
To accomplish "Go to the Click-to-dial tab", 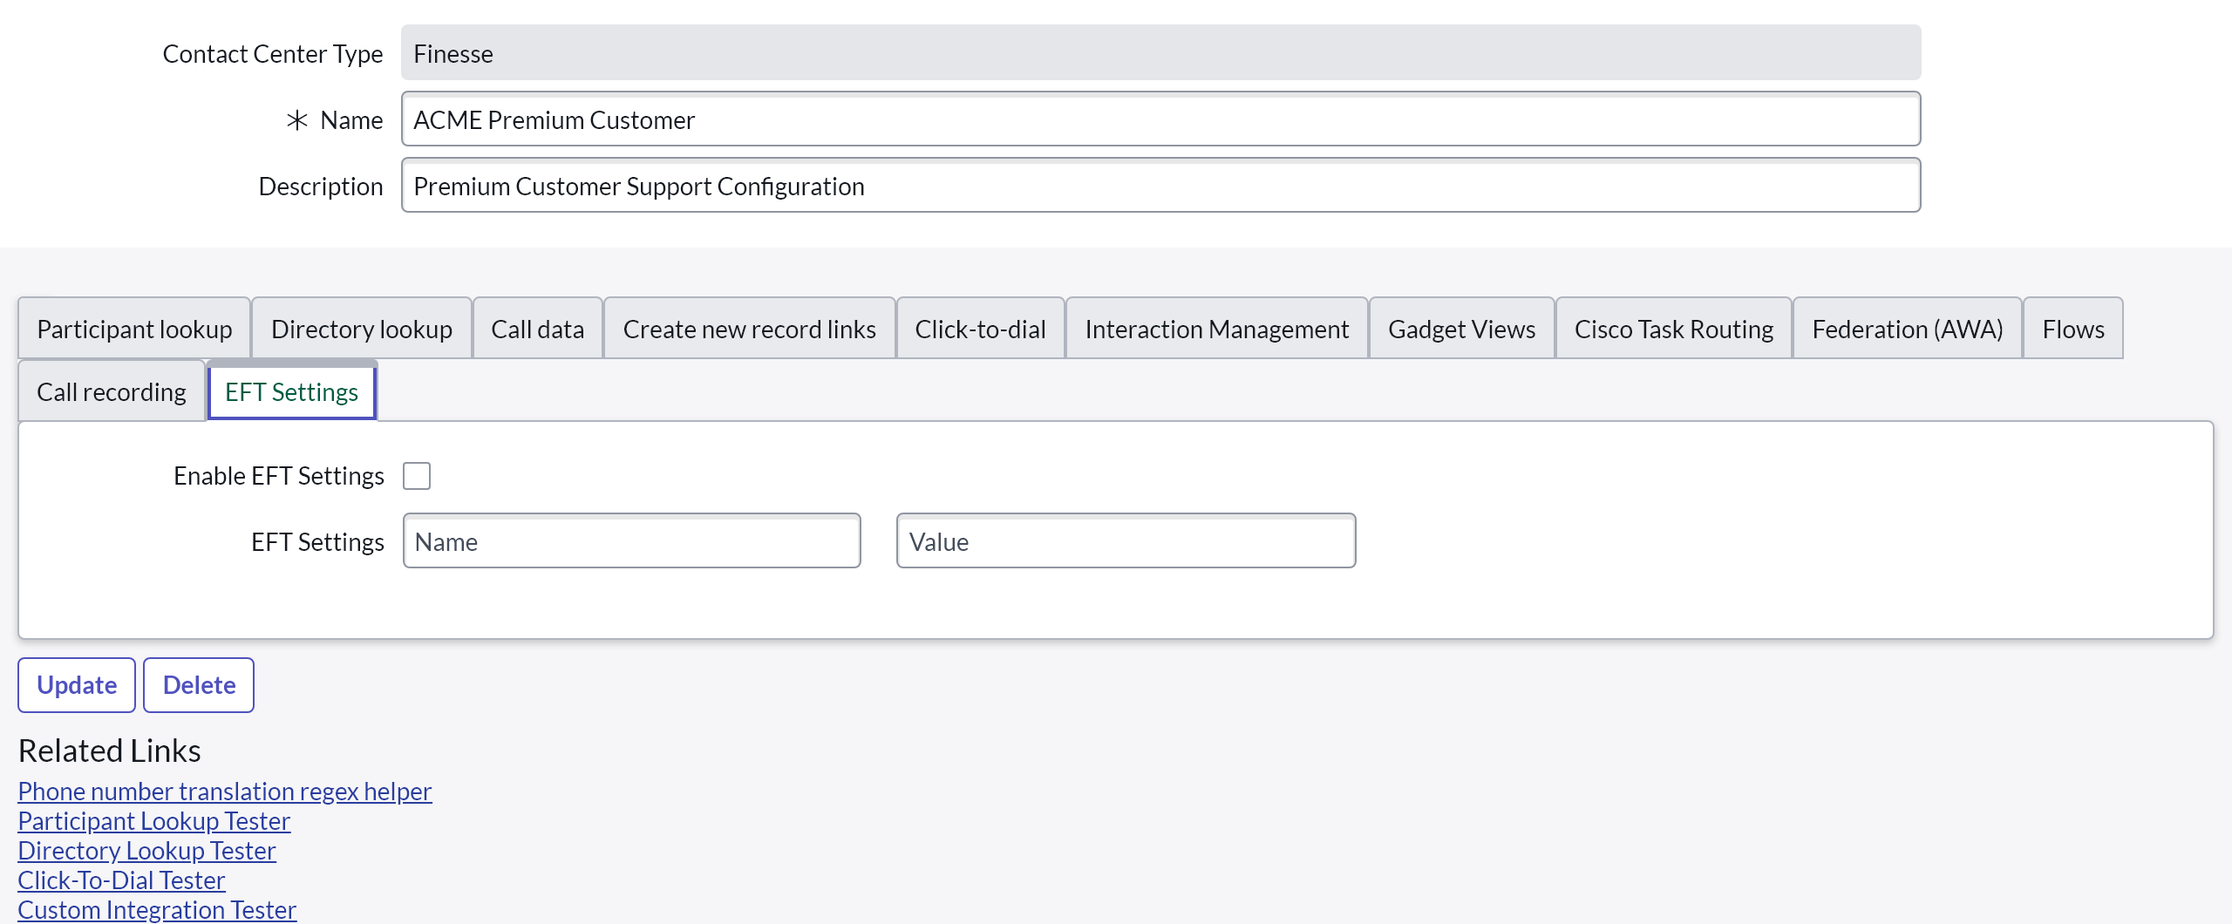I will (980, 329).
